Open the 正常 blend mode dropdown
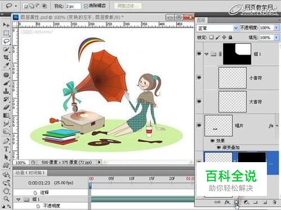281x210 pixels. [236, 28]
